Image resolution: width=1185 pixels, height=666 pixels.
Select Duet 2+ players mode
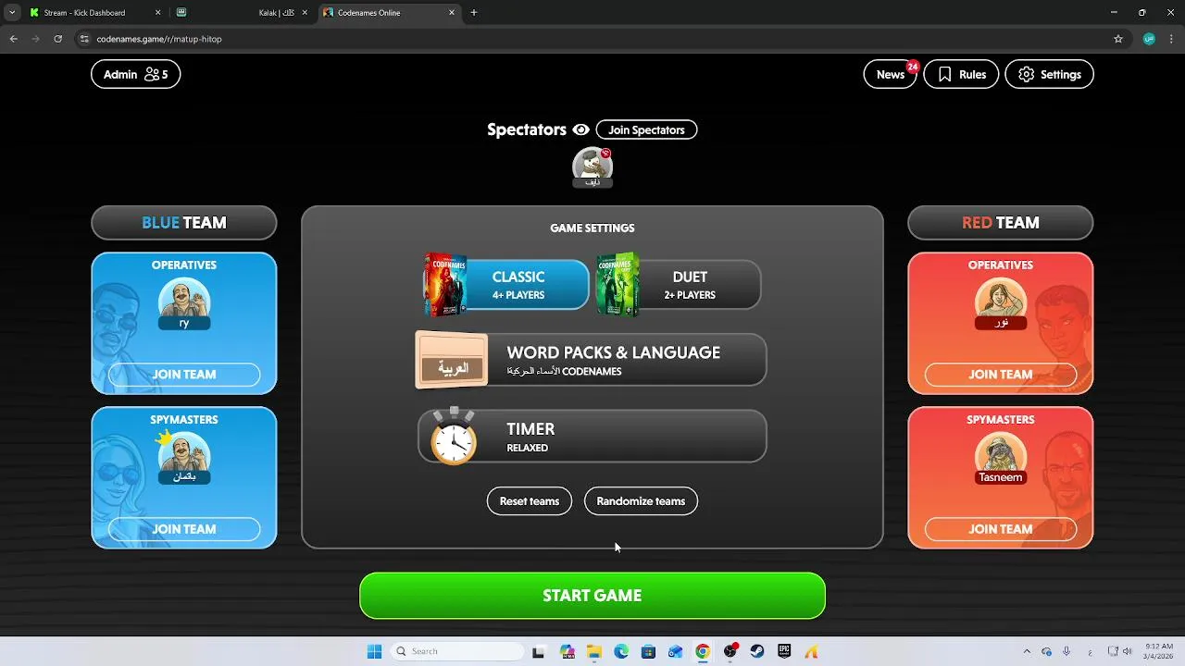point(679,285)
